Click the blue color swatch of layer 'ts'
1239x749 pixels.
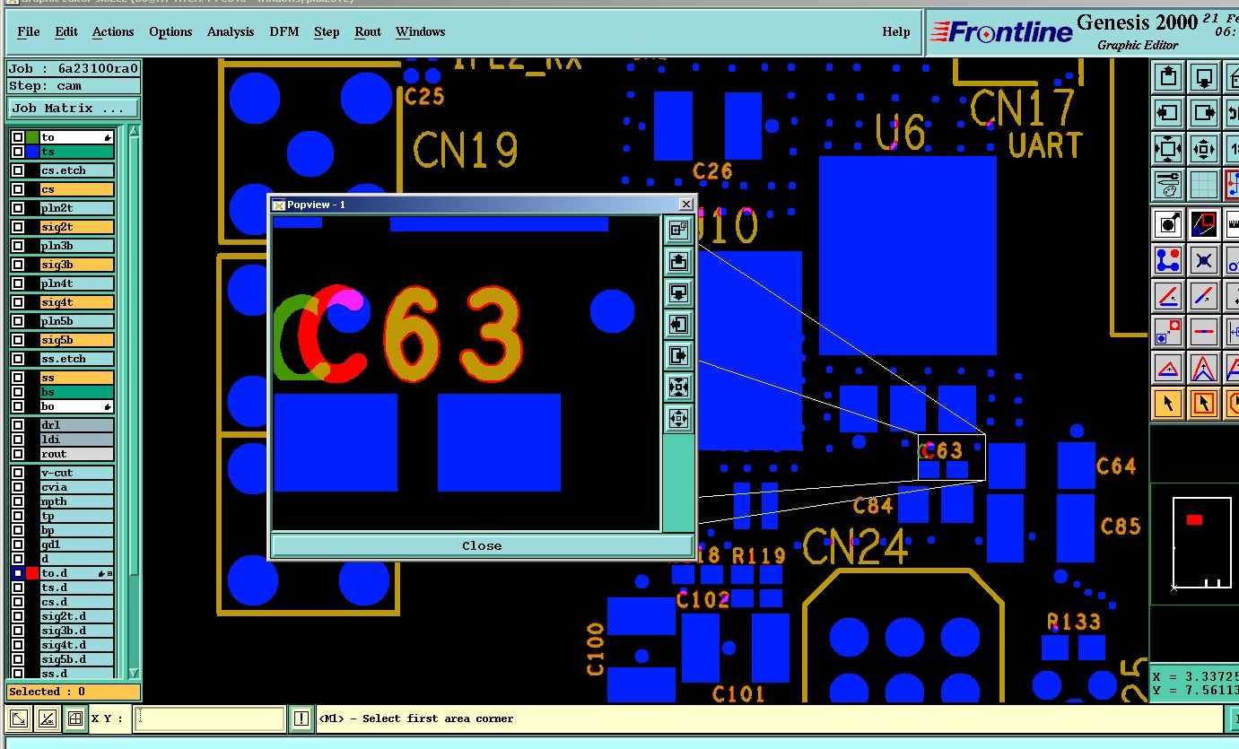(x=32, y=152)
